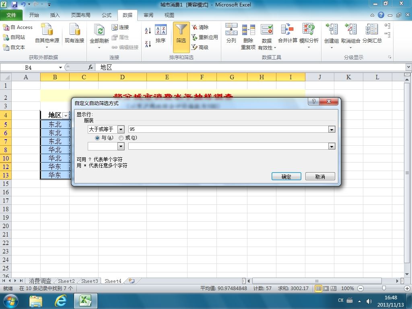Import data from Access

[x=18, y=27]
